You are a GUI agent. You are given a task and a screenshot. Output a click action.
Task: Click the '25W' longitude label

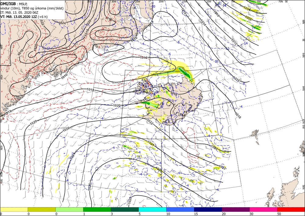click(x=138, y=2)
